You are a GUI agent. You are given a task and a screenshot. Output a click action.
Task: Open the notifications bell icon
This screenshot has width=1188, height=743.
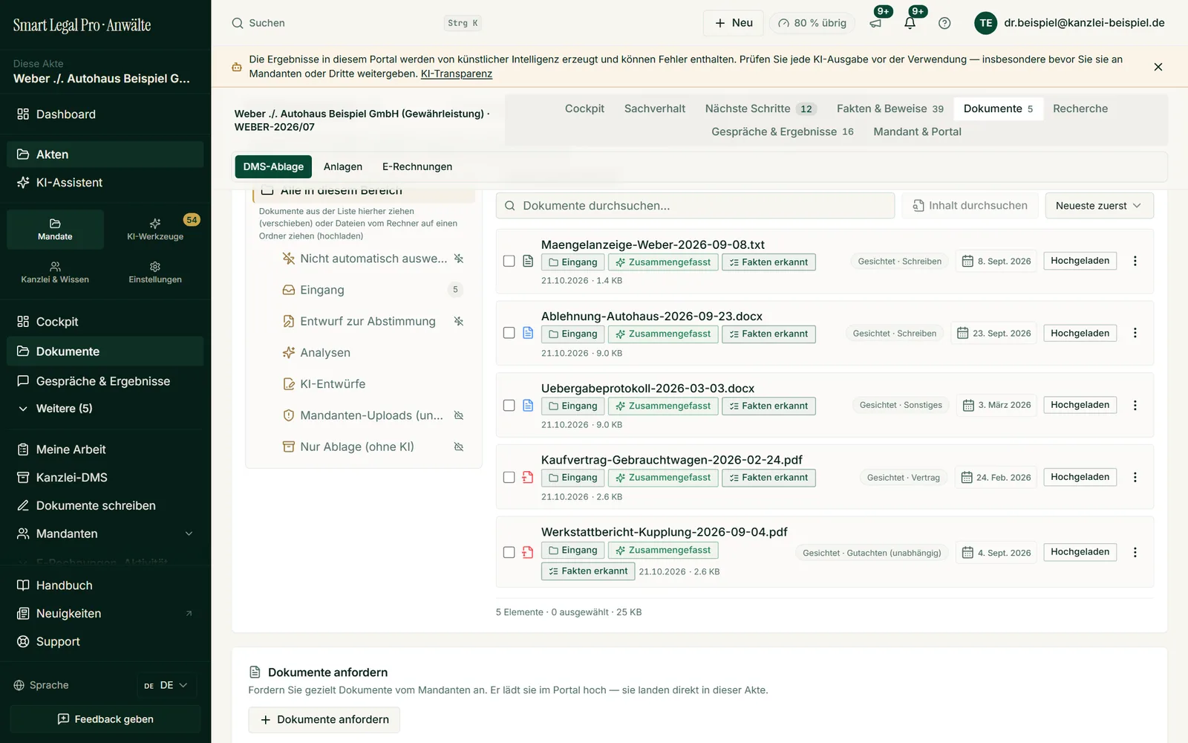coord(910,23)
